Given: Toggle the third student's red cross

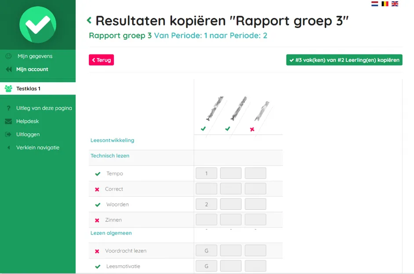Looking at the screenshot, I should pyautogui.click(x=252, y=129).
